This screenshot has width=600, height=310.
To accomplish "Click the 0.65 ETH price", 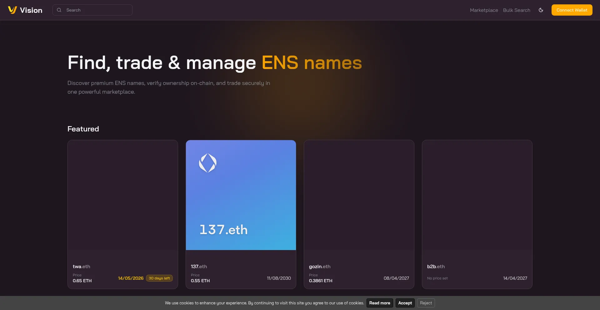I will 82,281.
